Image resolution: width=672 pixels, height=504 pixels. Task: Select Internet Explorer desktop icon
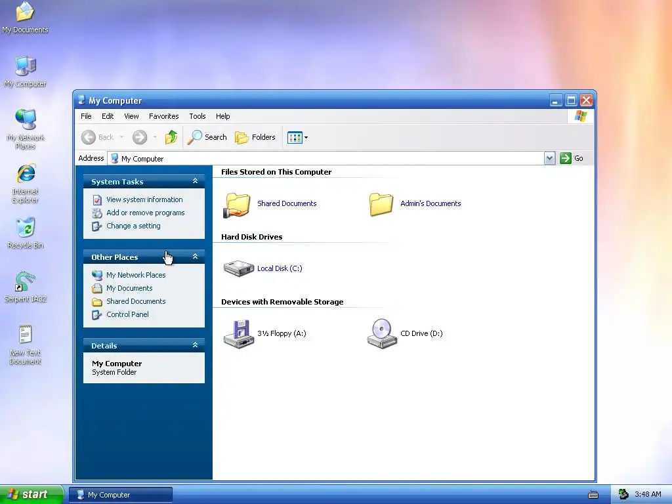pyautogui.click(x=25, y=183)
